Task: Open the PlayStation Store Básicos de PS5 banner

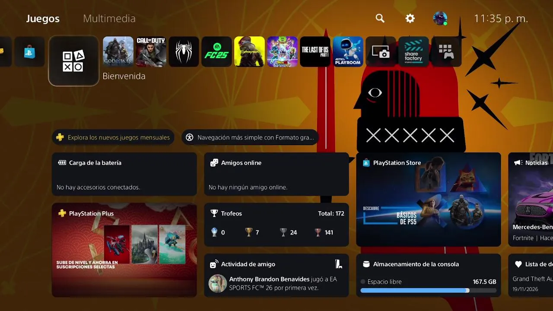Action: tap(429, 200)
